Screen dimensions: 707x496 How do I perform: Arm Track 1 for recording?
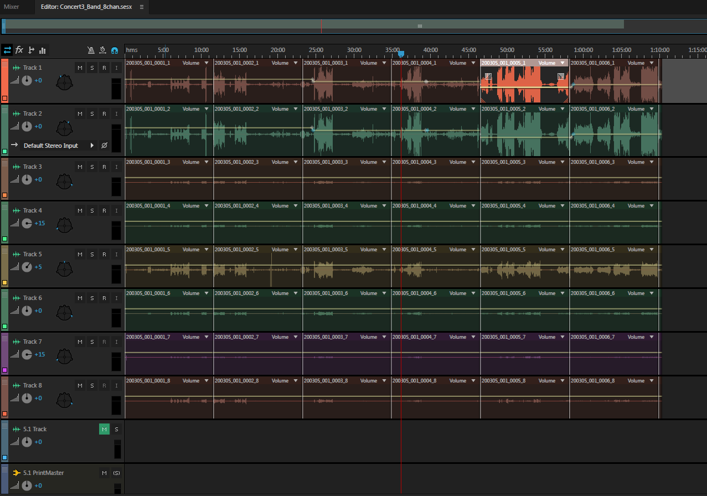tap(104, 68)
